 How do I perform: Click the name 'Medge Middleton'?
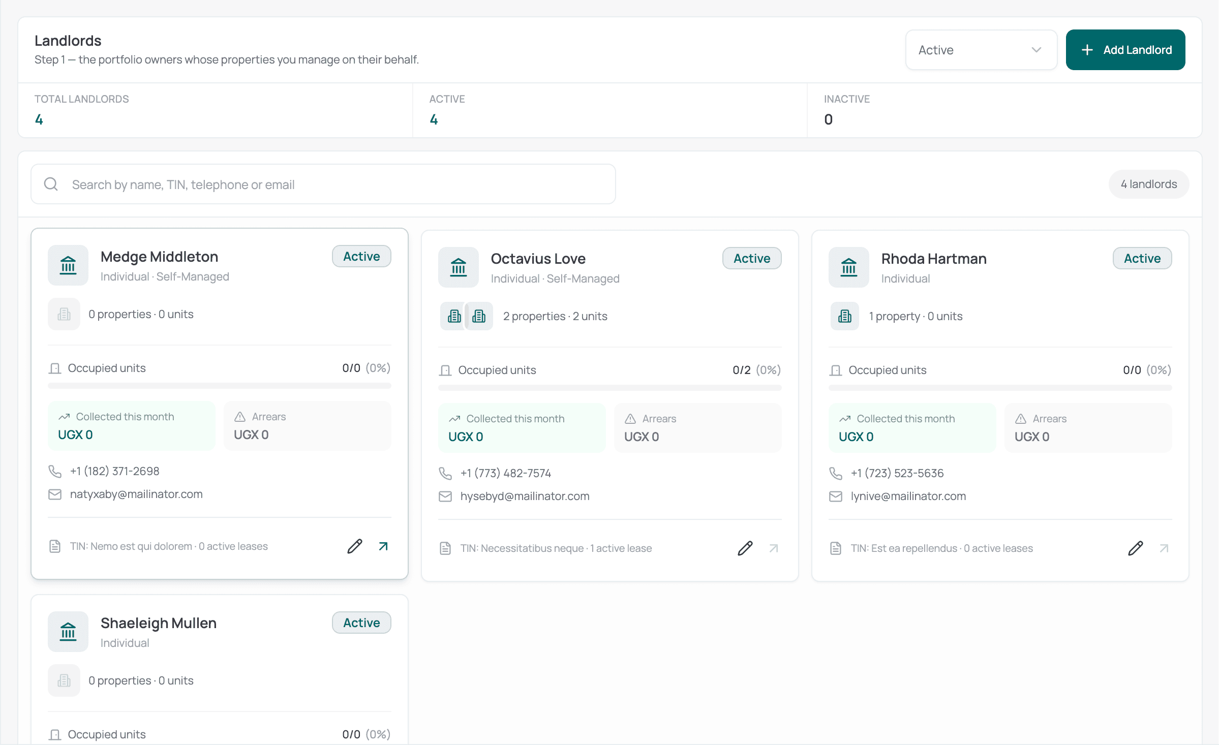tap(160, 257)
